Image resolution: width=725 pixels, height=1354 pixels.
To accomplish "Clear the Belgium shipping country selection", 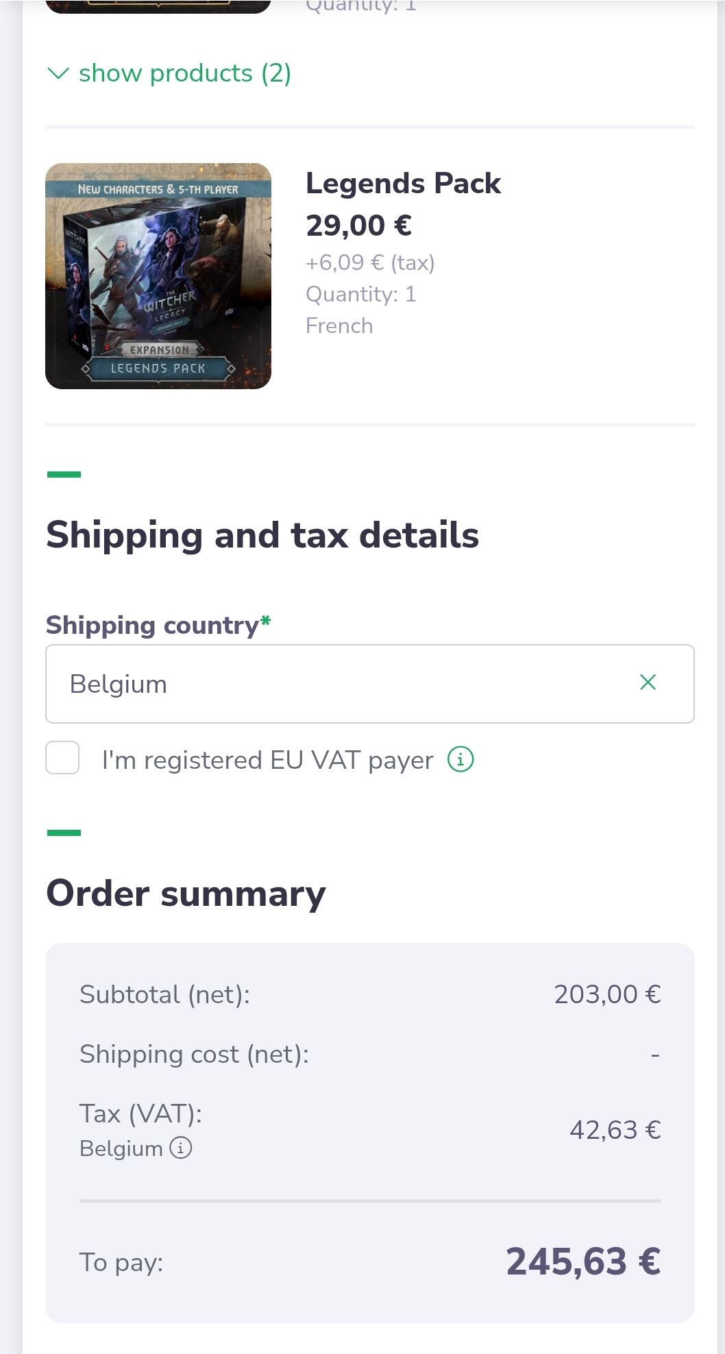I will [648, 682].
